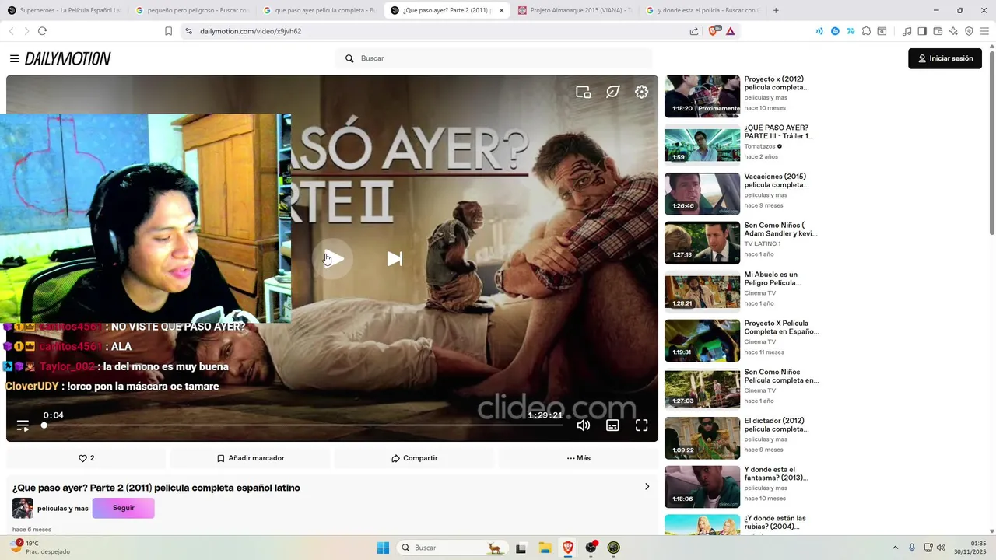Image resolution: width=996 pixels, height=560 pixels.
Task: Open the Dailymotion hamburger menu
Action: click(x=14, y=58)
